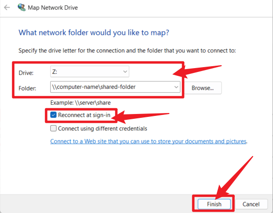The height and width of the screenshot is (213, 273).
Task: Click the Browse... button
Action: click(203, 88)
